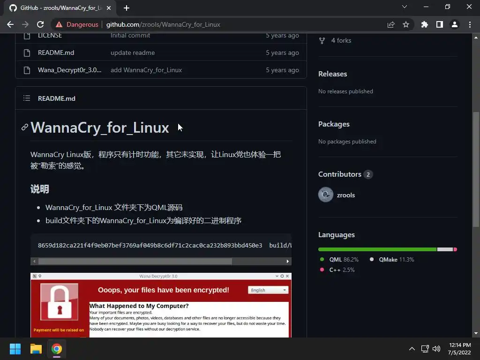Image resolution: width=480 pixels, height=360 pixels.
Task: Open the Packages section heading
Action: [x=334, y=124]
